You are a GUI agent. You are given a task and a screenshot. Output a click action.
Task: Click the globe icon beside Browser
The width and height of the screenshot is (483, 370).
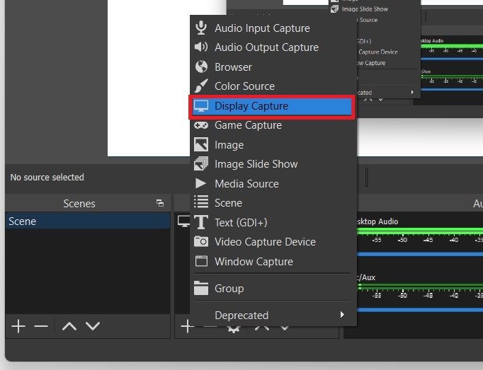(201, 67)
